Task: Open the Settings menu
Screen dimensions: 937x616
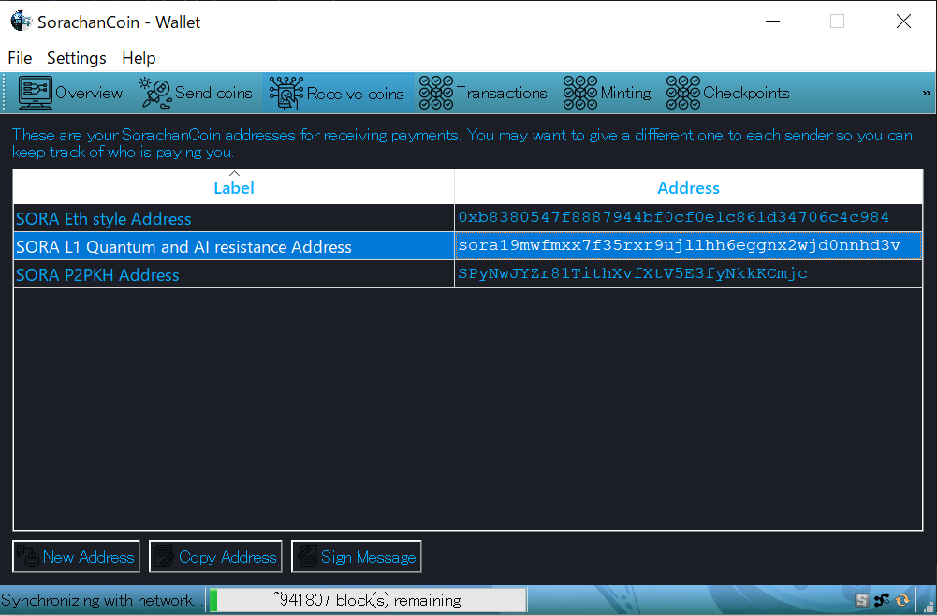Action: [77, 58]
